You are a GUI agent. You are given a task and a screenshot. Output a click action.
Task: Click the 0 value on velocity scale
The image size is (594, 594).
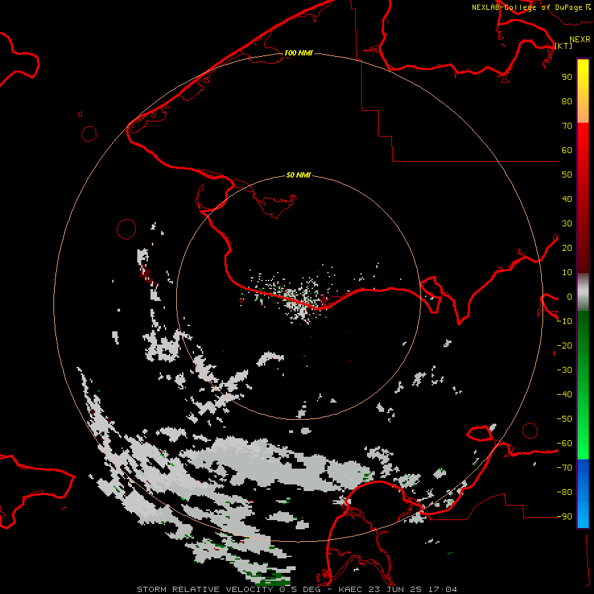click(570, 296)
